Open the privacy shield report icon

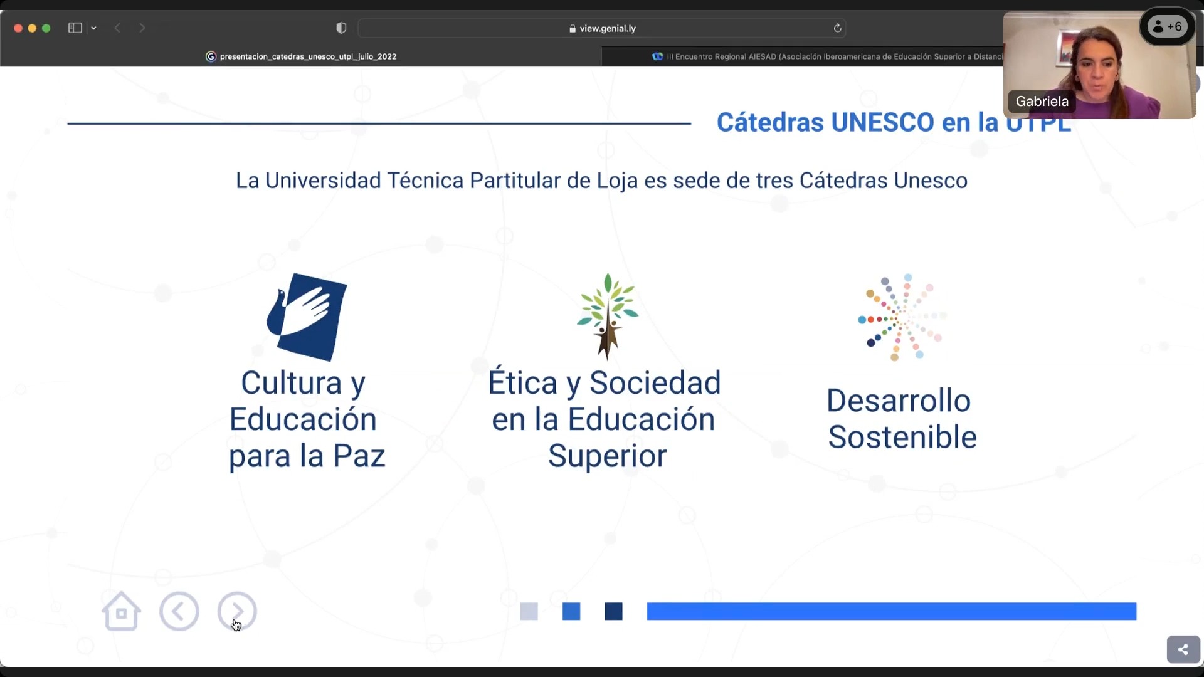341,28
